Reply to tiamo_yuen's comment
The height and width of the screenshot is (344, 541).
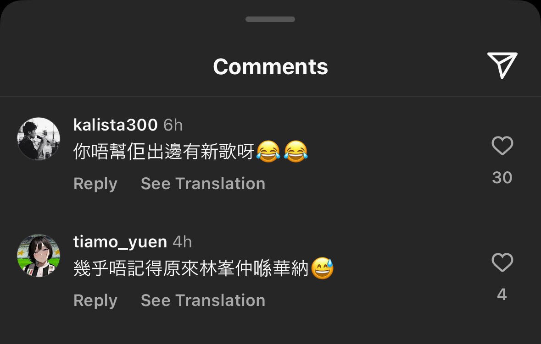pos(95,300)
